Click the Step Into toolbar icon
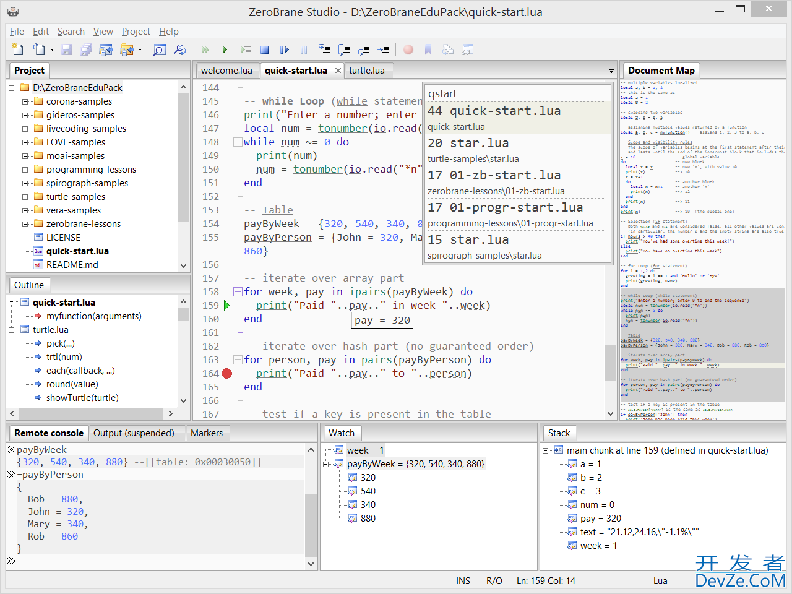 point(324,49)
